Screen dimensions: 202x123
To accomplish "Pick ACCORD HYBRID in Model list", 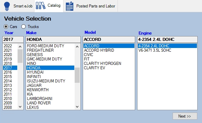I will tap(109, 50).
